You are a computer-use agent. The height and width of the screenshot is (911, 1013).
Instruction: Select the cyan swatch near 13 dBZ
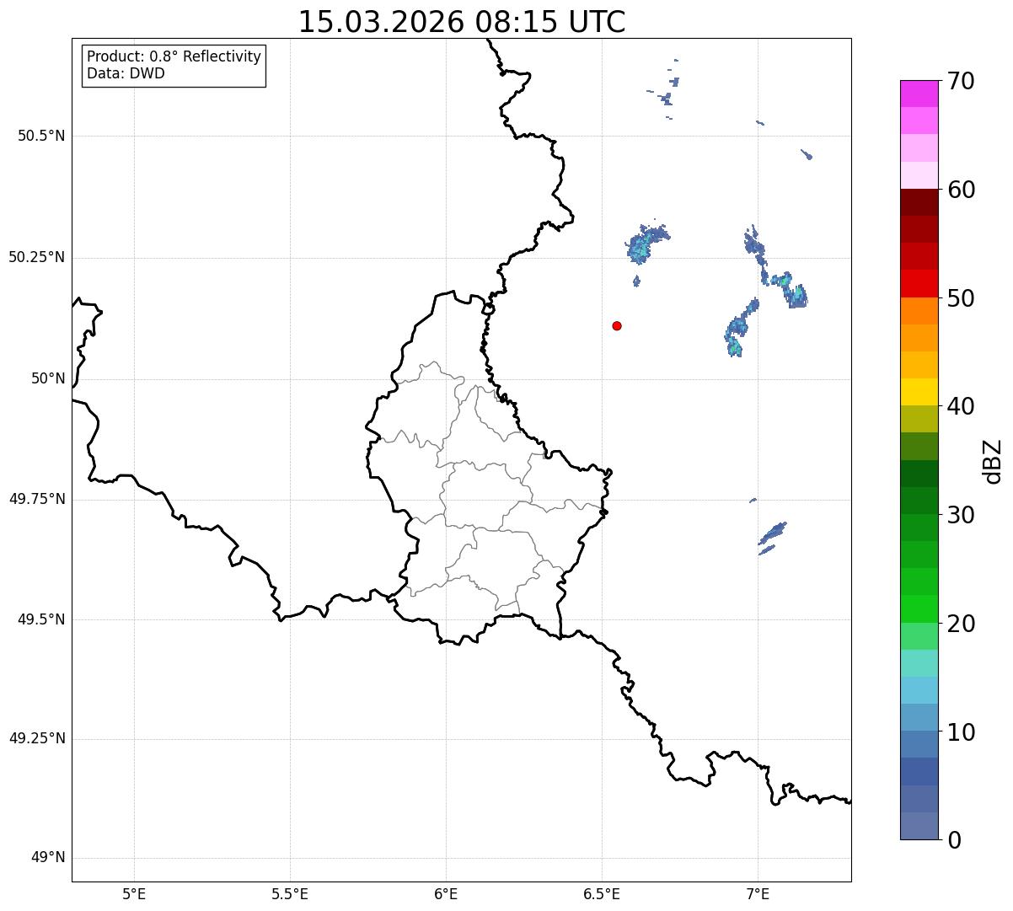point(919,690)
